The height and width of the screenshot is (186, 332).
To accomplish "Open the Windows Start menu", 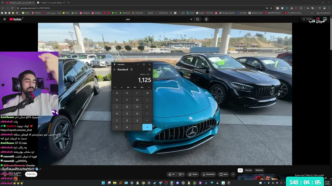I will [x=103, y=183].
